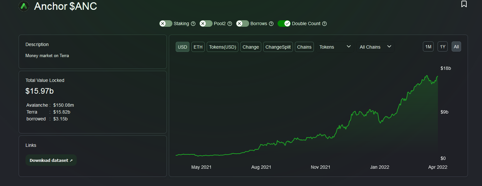Set chart range to All
This screenshot has width=482, height=186.
pyautogui.click(x=456, y=47)
